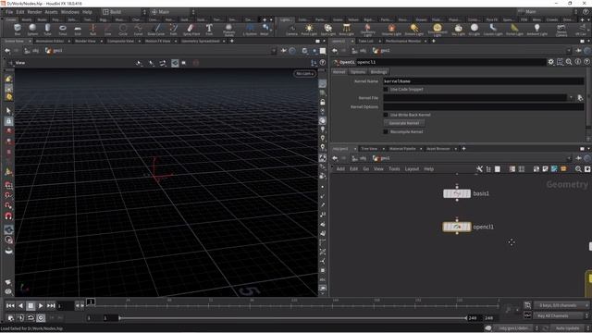
Task: Add a Sky Light from shelf
Action: click(x=459, y=30)
